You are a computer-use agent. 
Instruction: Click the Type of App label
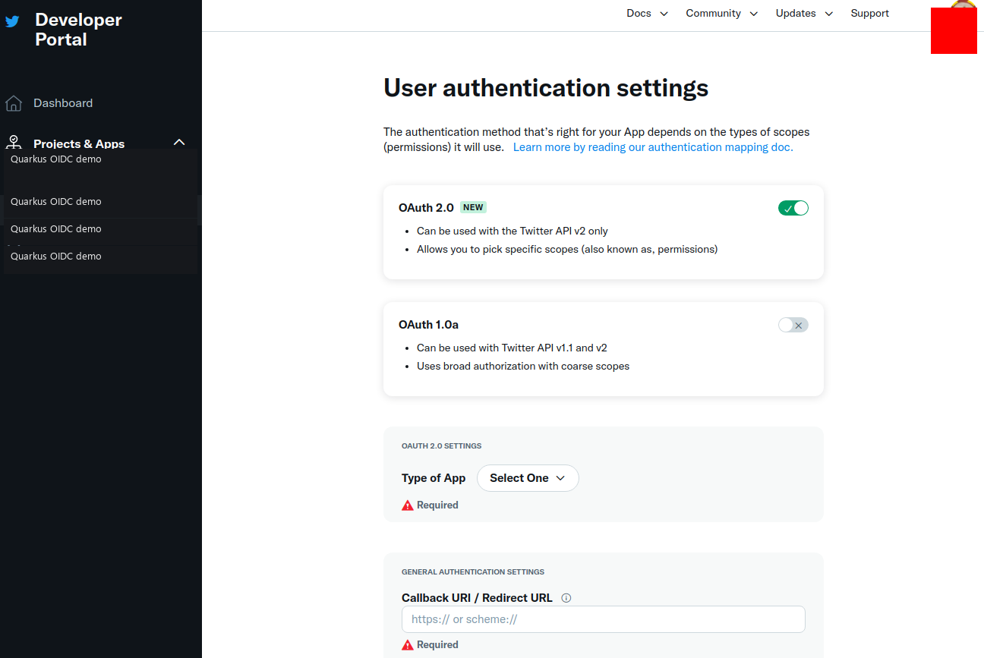pos(434,478)
